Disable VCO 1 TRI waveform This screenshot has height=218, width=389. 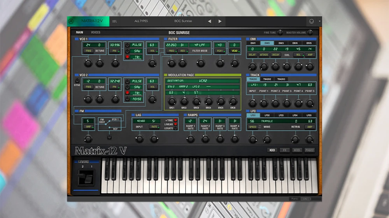pyautogui.click(x=127, y=57)
